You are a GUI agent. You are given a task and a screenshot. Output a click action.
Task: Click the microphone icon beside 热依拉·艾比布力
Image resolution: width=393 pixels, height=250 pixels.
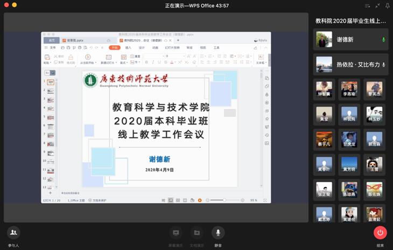pos(383,65)
